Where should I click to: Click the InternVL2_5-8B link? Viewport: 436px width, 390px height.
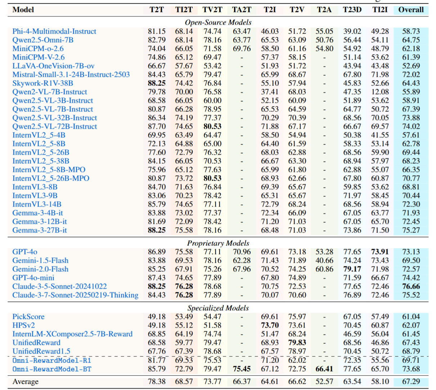pyautogui.click(x=39, y=144)
